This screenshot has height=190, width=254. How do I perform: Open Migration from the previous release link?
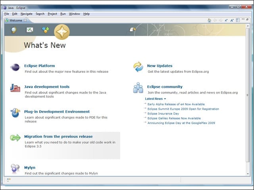click(x=58, y=137)
